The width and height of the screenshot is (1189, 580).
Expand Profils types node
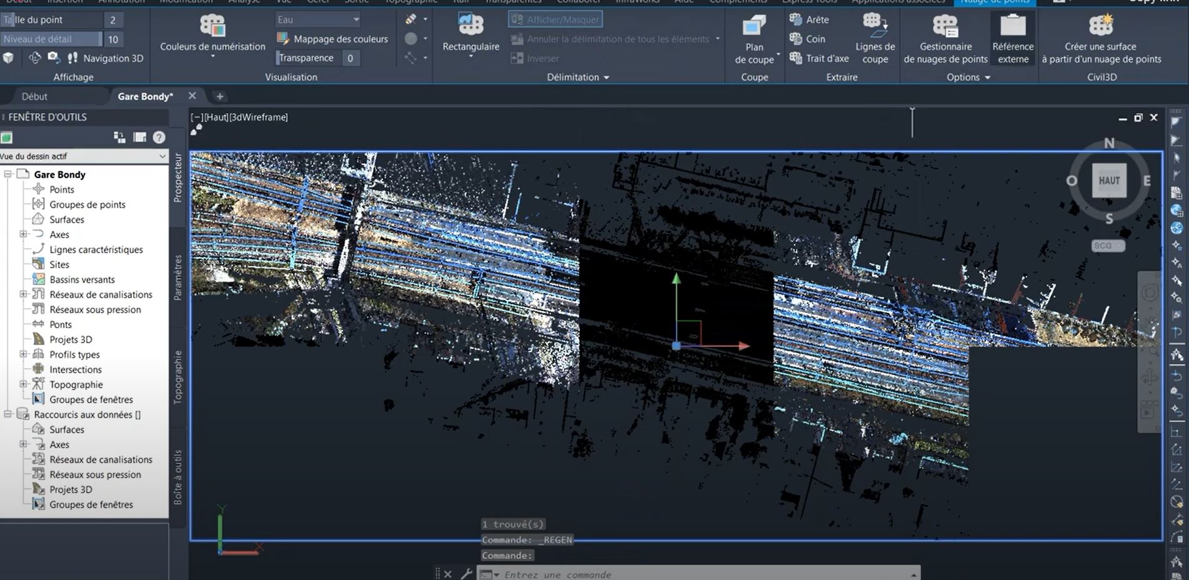[23, 354]
